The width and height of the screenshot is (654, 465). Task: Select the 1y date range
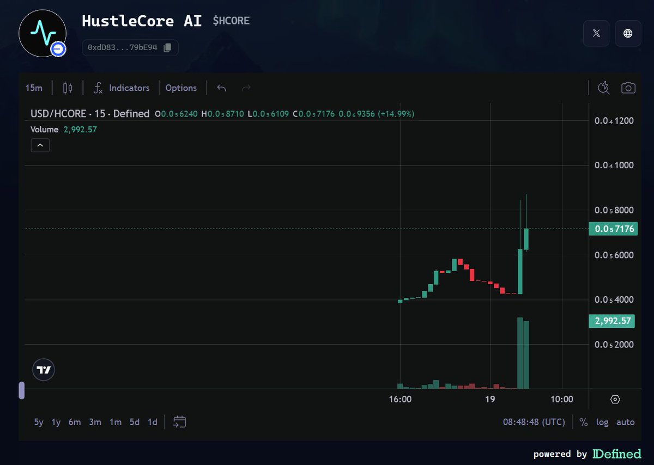pyautogui.click(x=56, y=422)
